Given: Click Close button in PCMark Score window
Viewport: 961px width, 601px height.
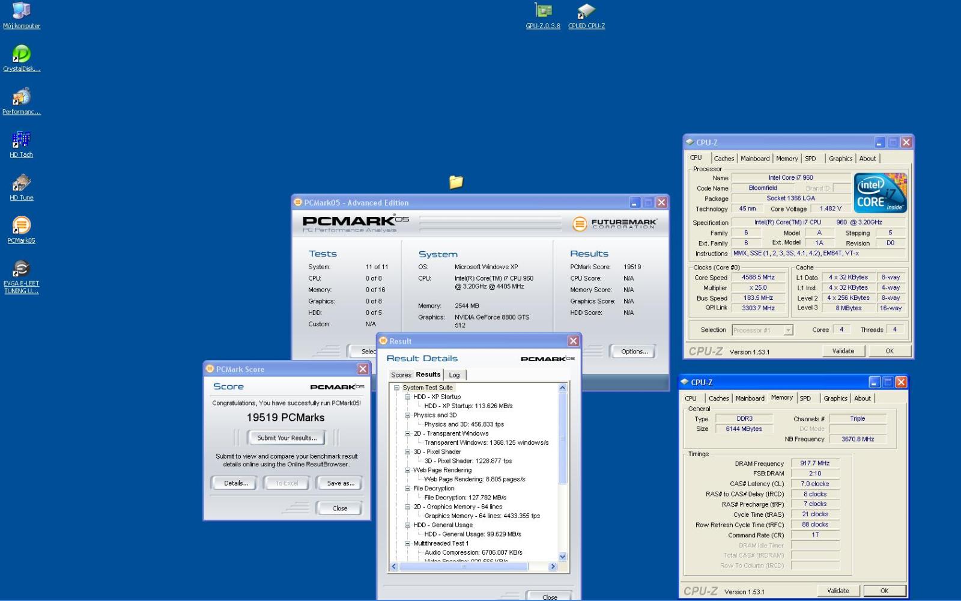Looking at the screenshot, I should pos(339,508).
